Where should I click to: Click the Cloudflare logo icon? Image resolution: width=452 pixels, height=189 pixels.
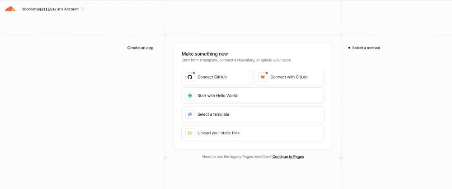click(x=10, y=9)
